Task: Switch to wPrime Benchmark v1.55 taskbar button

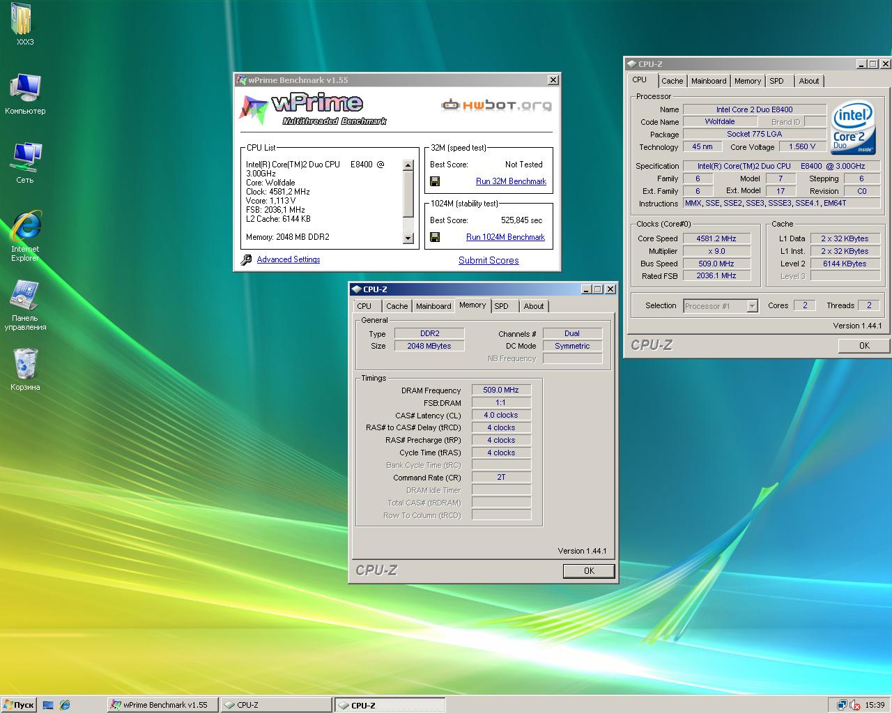Action: pos(162,705)
